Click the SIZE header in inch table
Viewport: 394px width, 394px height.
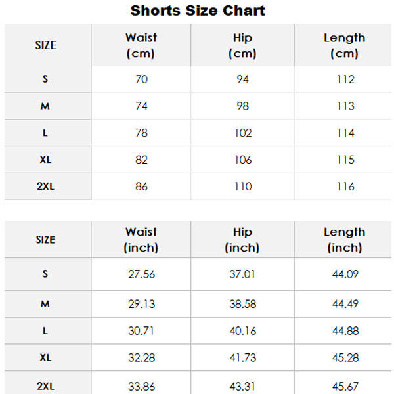click(x=45, y=240)
